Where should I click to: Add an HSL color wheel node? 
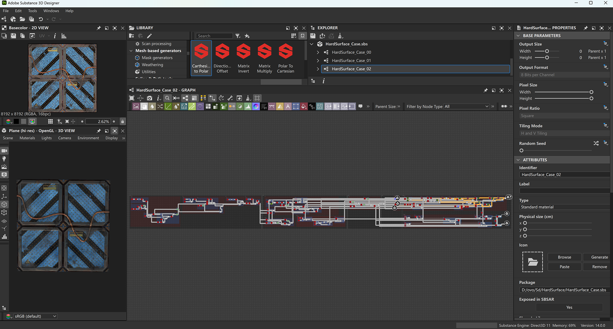256,107
